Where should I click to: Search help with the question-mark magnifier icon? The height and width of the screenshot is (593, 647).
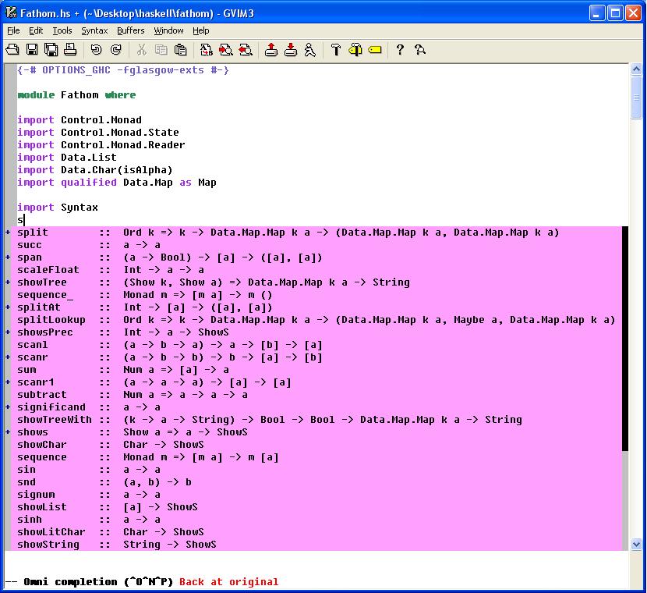point(420,49)
